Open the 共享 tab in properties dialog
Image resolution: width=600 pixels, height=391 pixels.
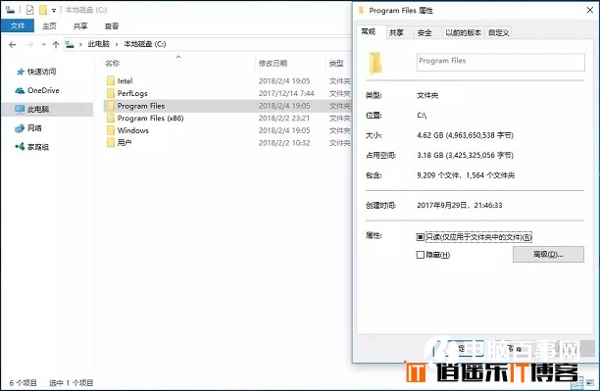(396, 32)
